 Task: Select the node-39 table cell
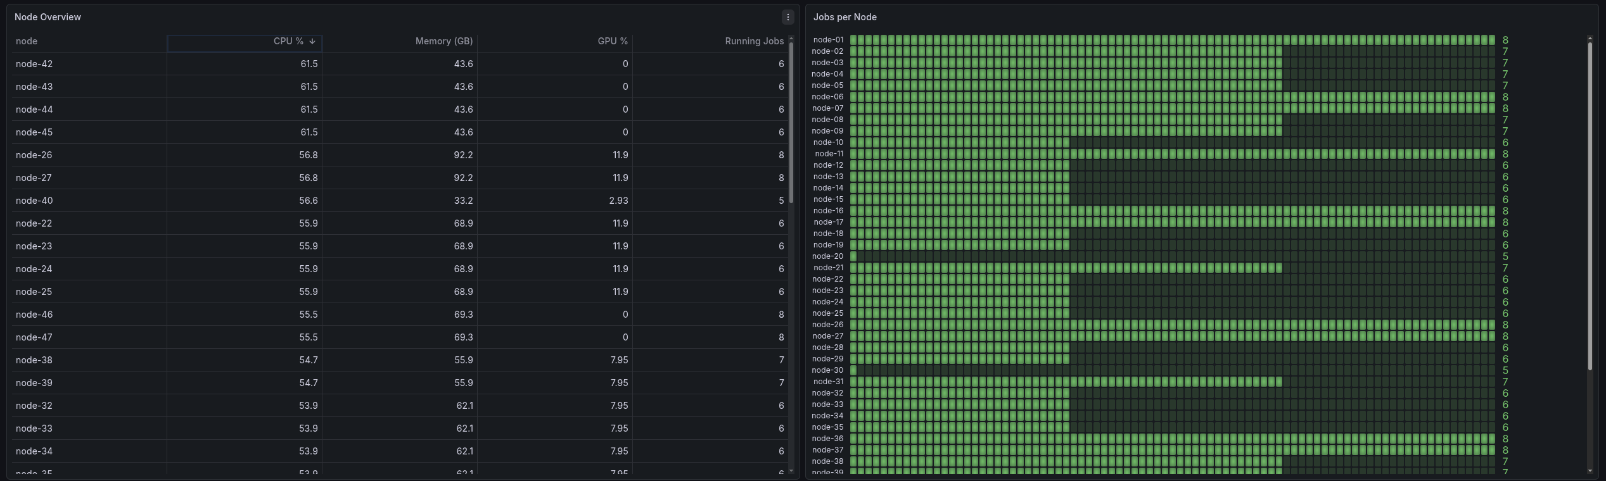pyautogui.click(x=89, y=383)
